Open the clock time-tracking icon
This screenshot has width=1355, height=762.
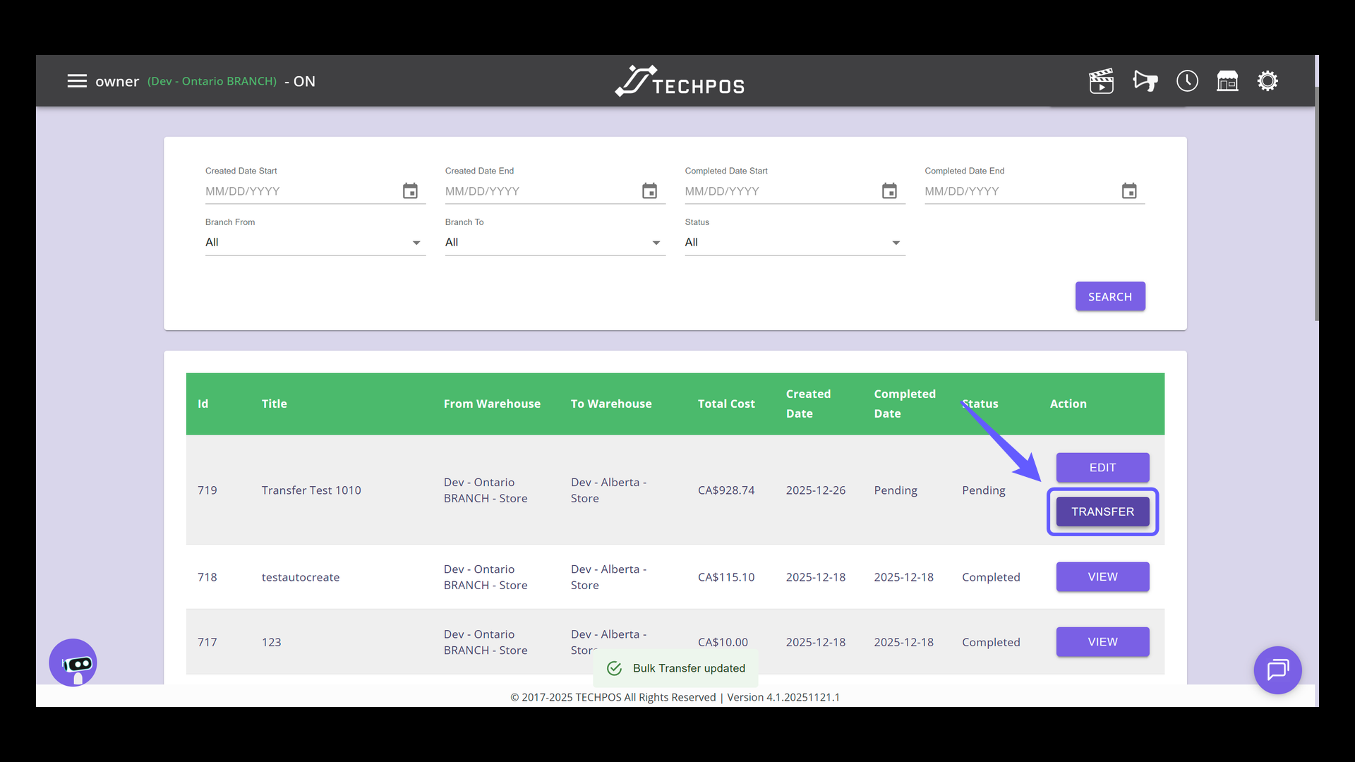coord(1187,81)
